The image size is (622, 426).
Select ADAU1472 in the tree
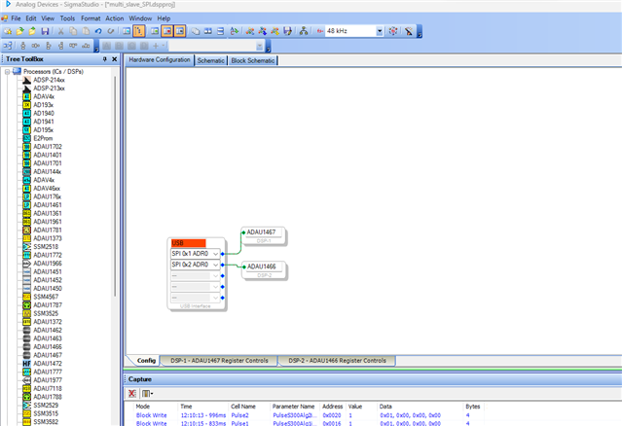(x=48, y=364)
